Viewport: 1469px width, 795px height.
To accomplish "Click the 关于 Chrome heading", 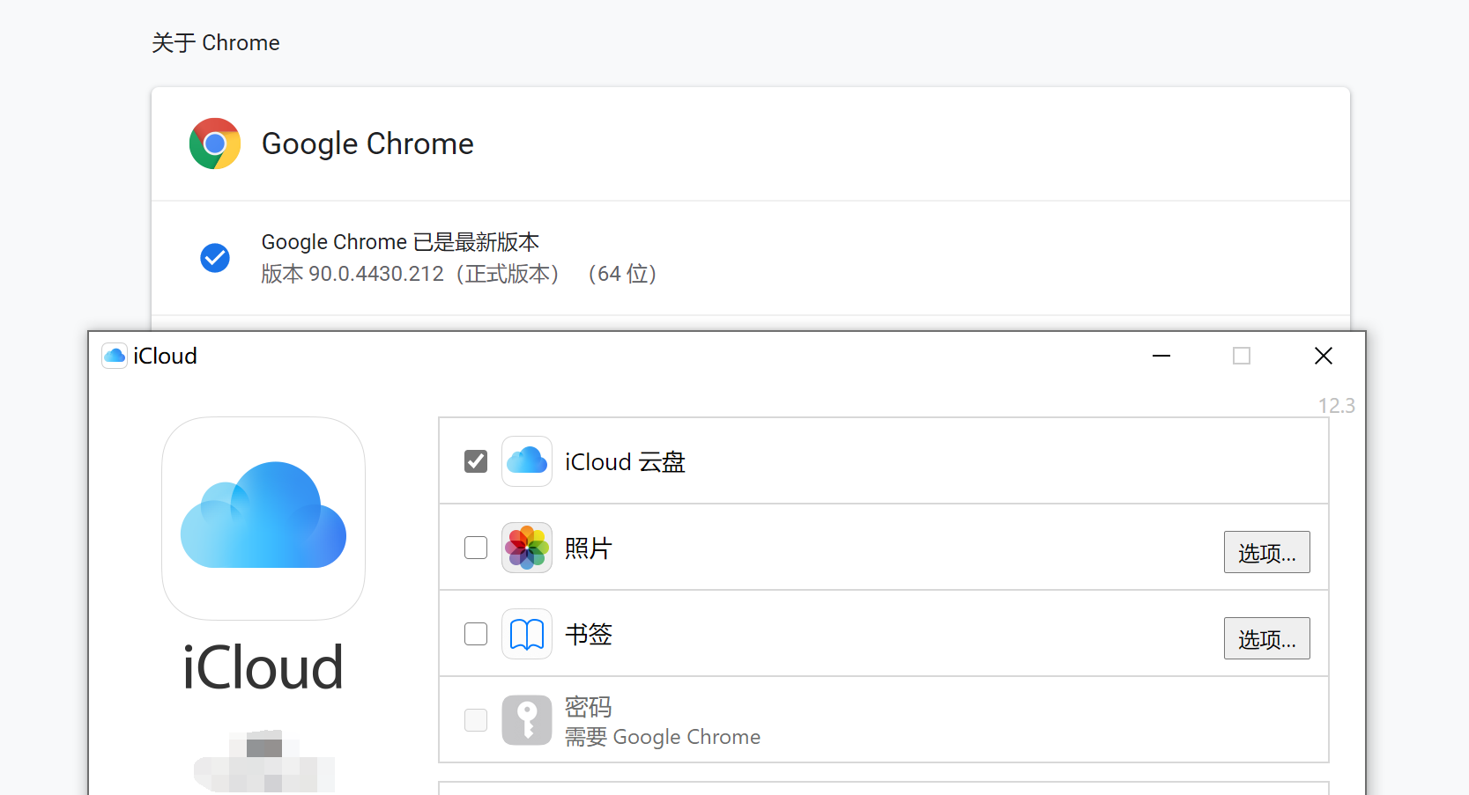I will (216, 43).
